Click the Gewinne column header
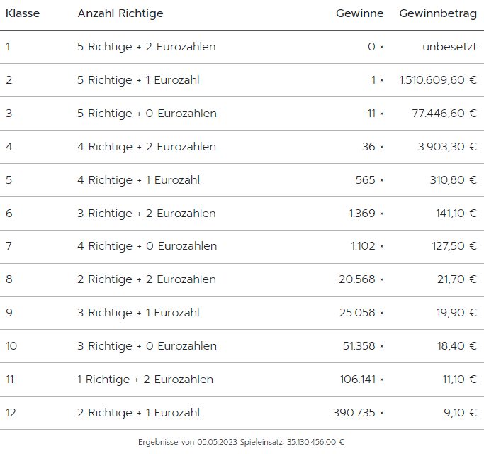 (359, 13)
